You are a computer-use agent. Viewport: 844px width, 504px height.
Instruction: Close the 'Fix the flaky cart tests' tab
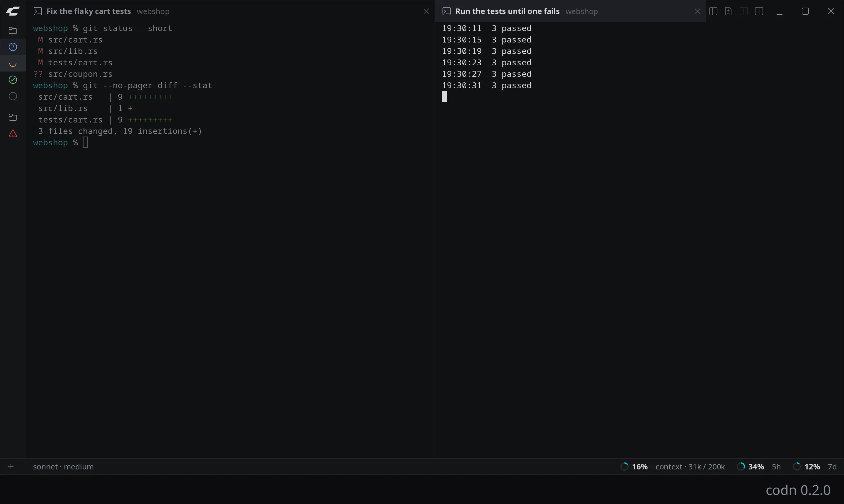coord(426,11)
